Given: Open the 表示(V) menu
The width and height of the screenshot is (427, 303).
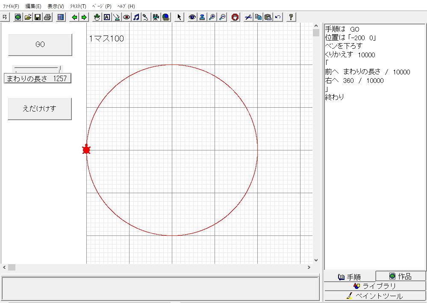Looking at the screenshot, I should coord(56,6).
